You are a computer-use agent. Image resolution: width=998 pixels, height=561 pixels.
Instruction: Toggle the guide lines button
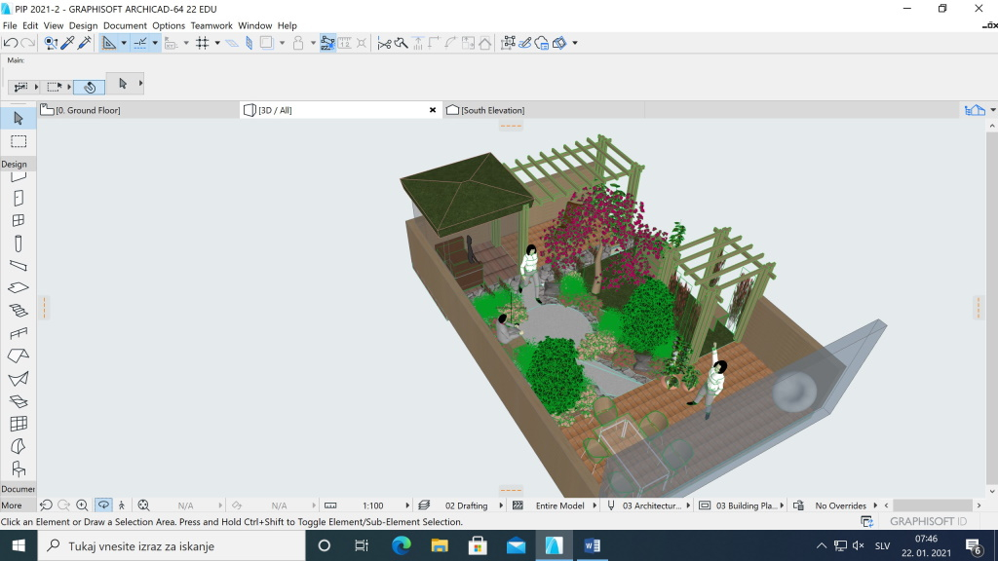109,43
